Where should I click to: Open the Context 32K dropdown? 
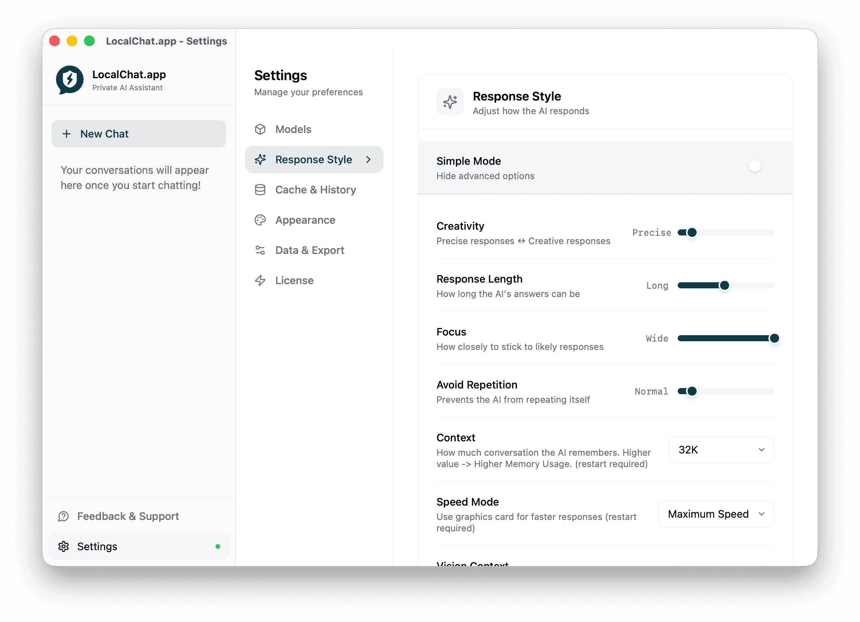point(721,450)
